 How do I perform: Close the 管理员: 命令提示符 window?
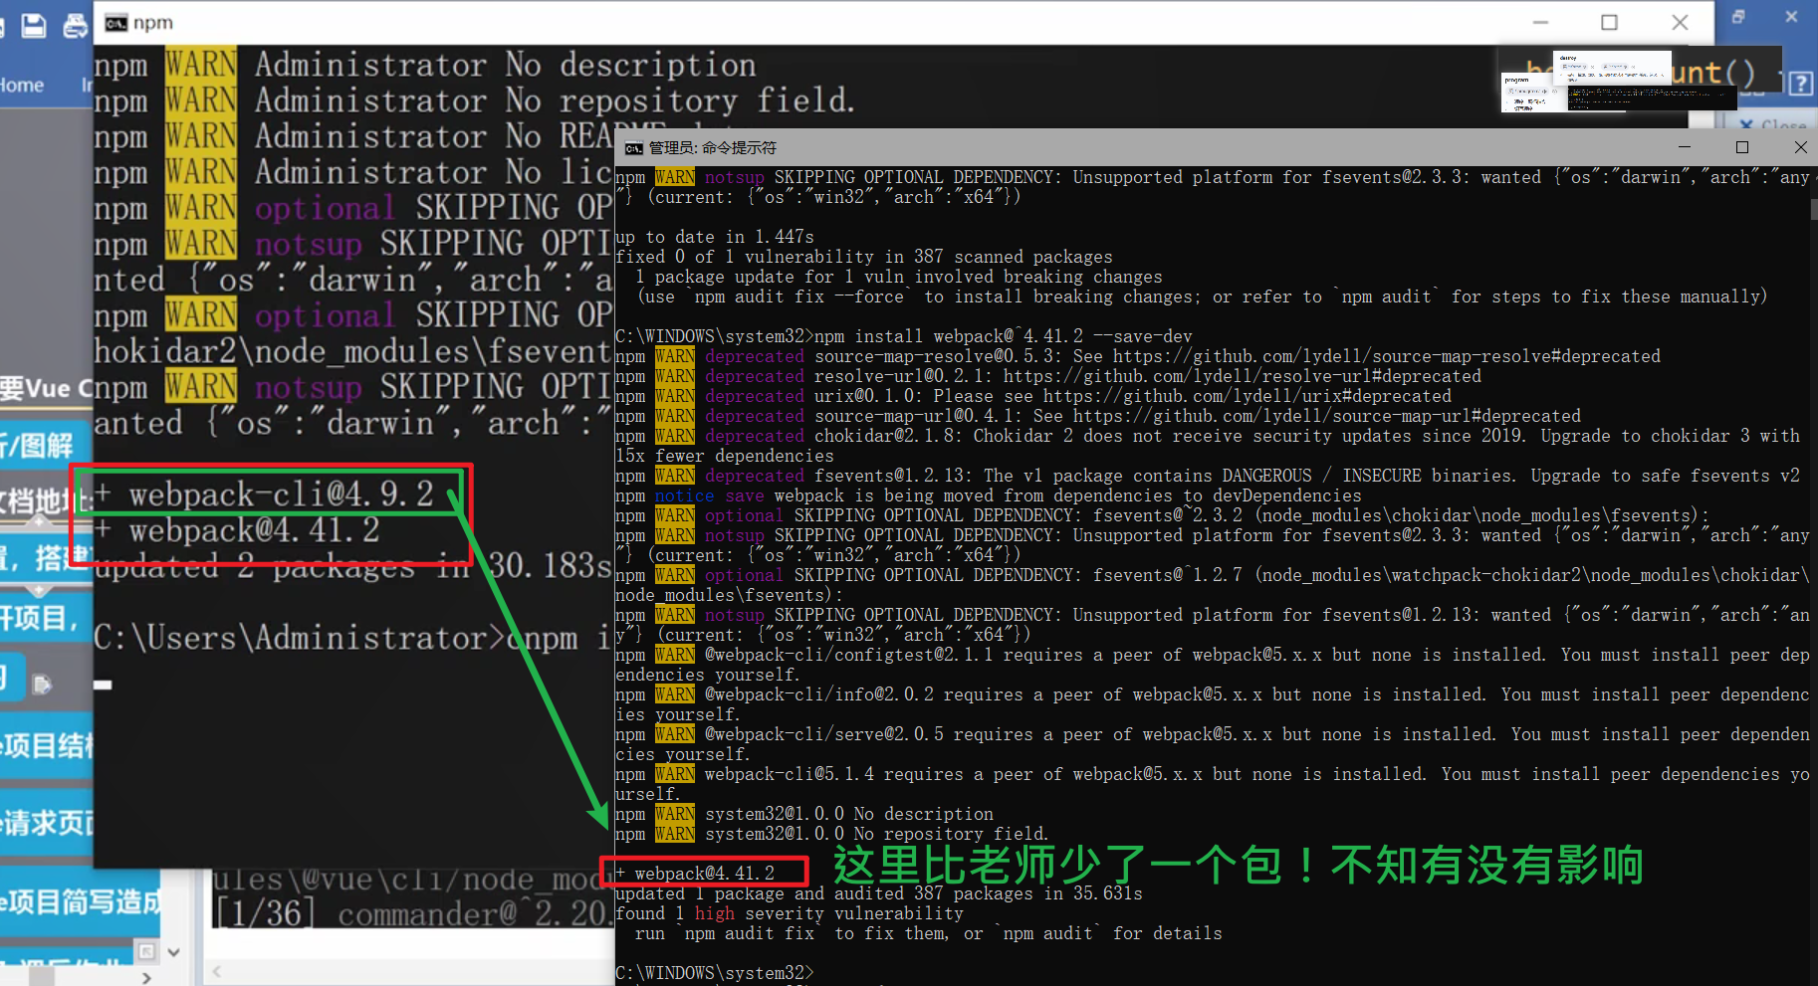[x=1799, y=147]
